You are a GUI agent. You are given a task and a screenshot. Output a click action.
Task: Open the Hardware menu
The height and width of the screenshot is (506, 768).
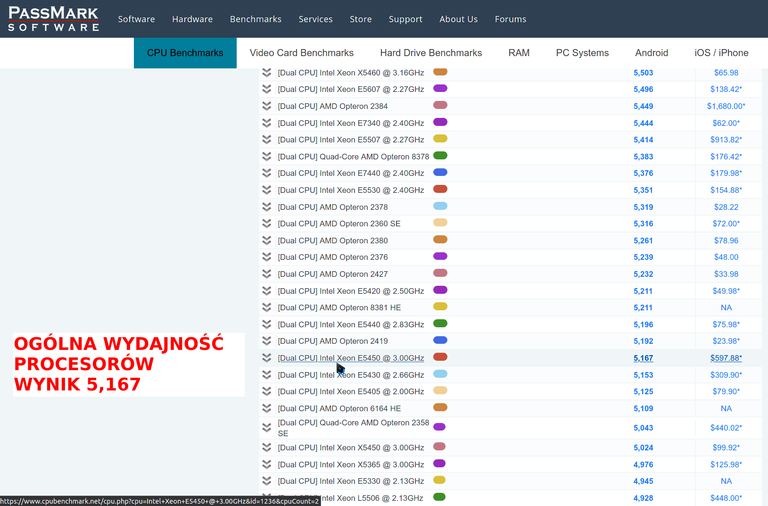click(x=192, y=19)
